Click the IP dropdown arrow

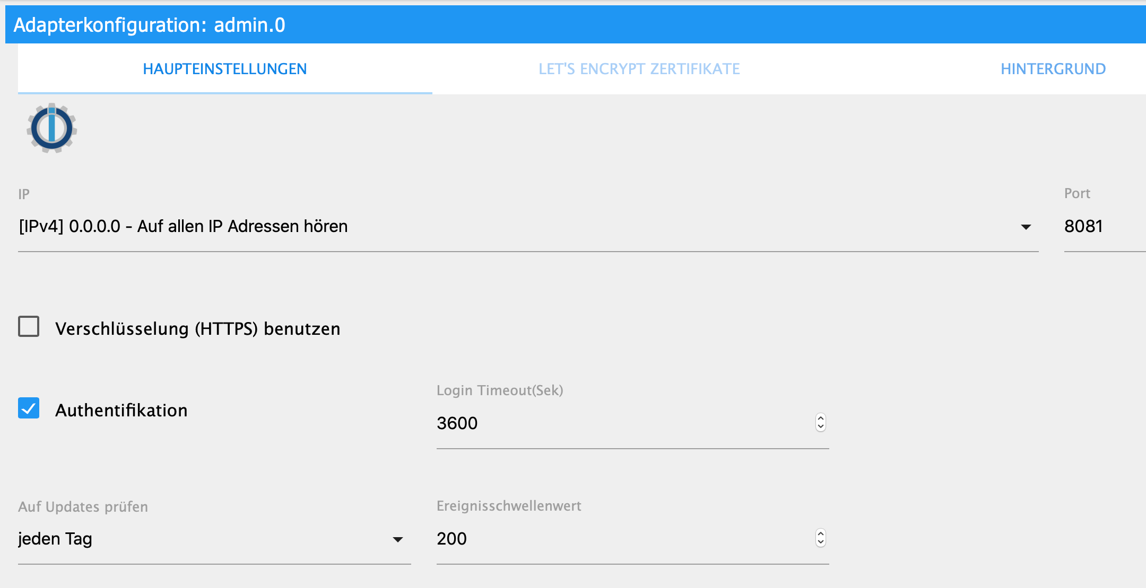click(1026, 227)
